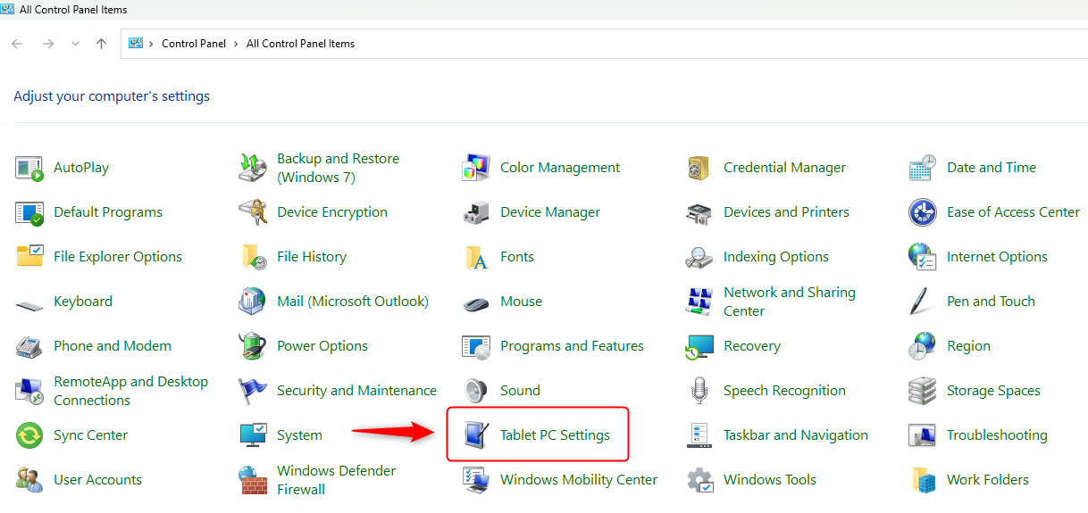Expand the chevron after Control Panel breadcrumb
Screen dimensions: 1088x513
pyautogui.click(x=237, y=44)
